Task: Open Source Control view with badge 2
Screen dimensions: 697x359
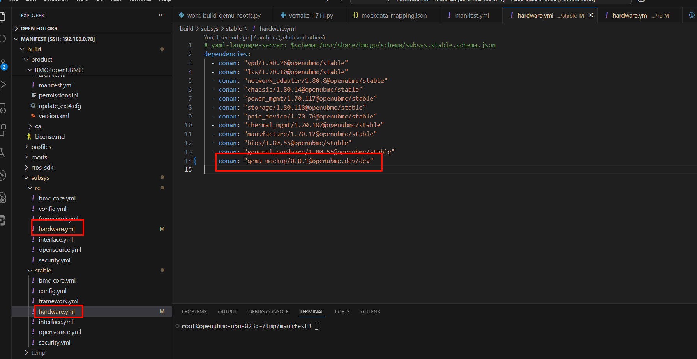Action: point(3,64)
